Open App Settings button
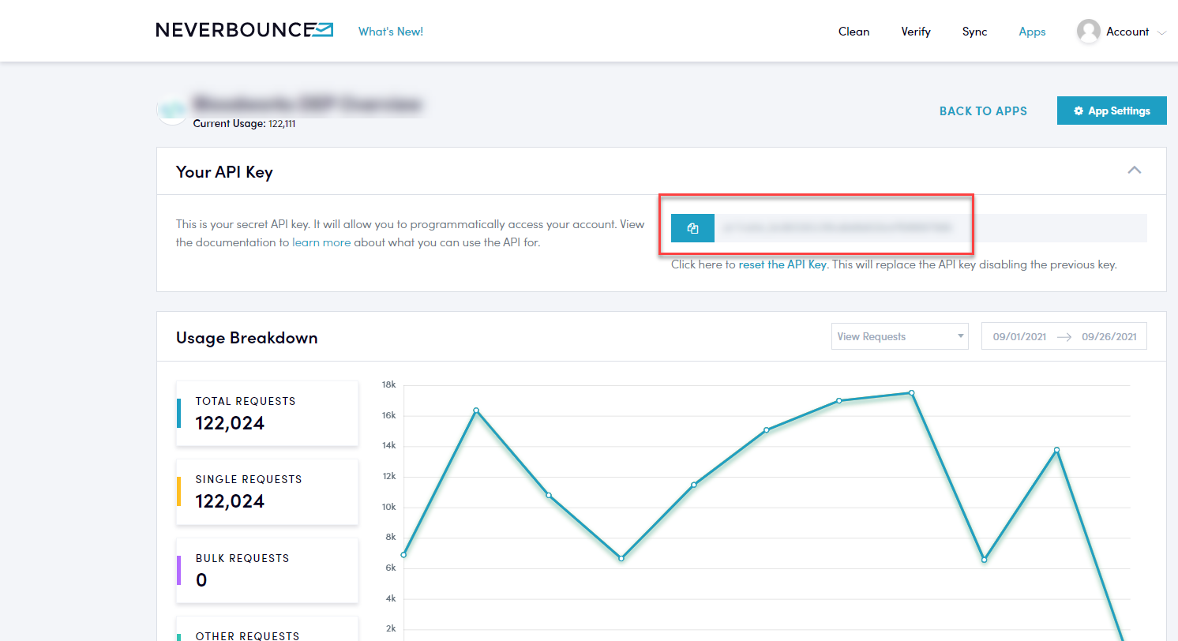The height and width of the screenshot is (641, 1178). [x=1112, y=111]
